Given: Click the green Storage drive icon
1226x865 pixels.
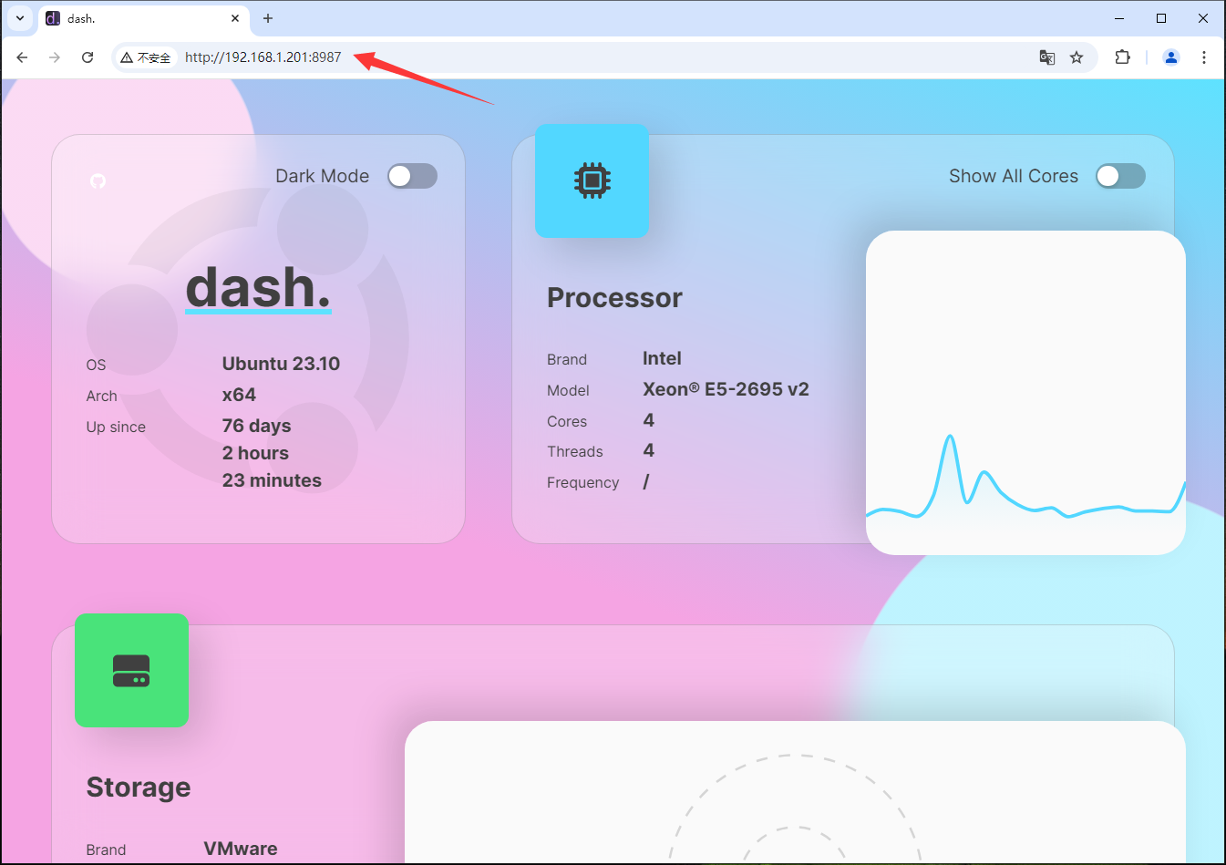Looking at the screenshot, I should (x=131, y=670).
